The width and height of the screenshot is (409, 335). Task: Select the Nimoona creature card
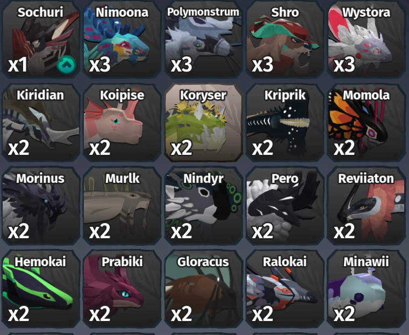click(x=122, y=39)
